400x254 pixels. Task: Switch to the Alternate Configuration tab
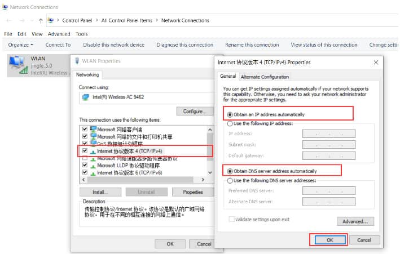[265, 77]
